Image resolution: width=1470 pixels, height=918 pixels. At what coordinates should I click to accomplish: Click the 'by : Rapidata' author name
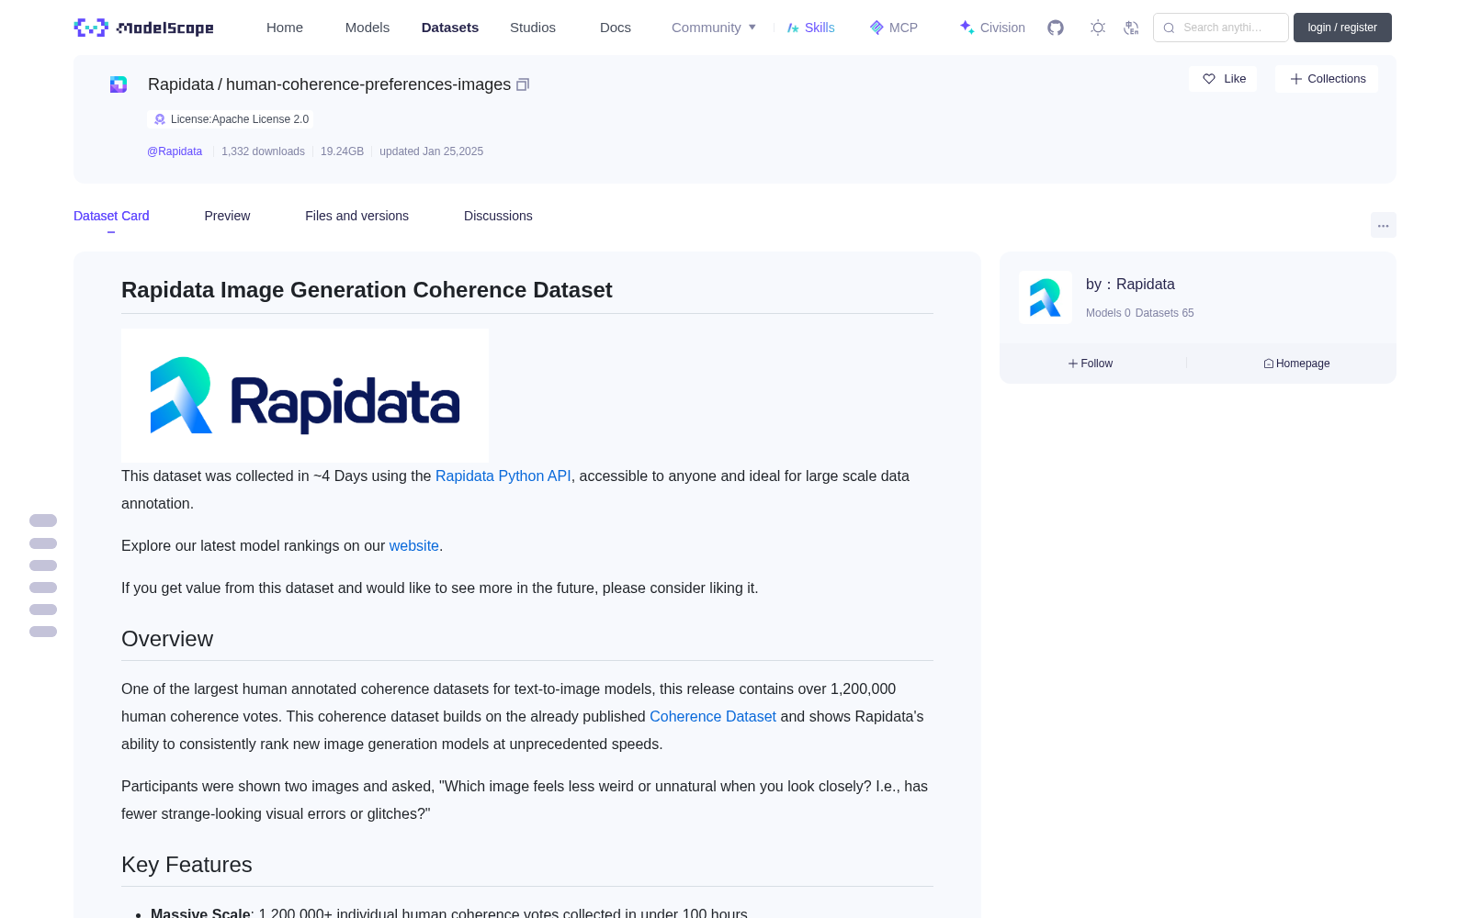1130,285
